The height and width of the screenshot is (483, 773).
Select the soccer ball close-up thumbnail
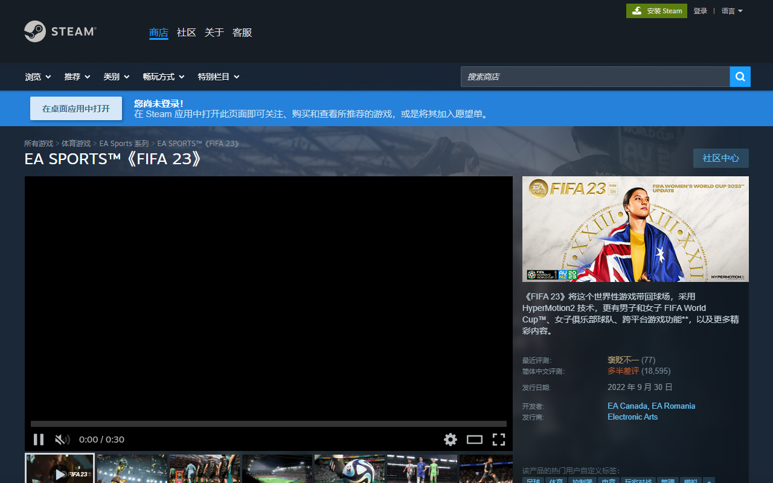tap(350, 469)
